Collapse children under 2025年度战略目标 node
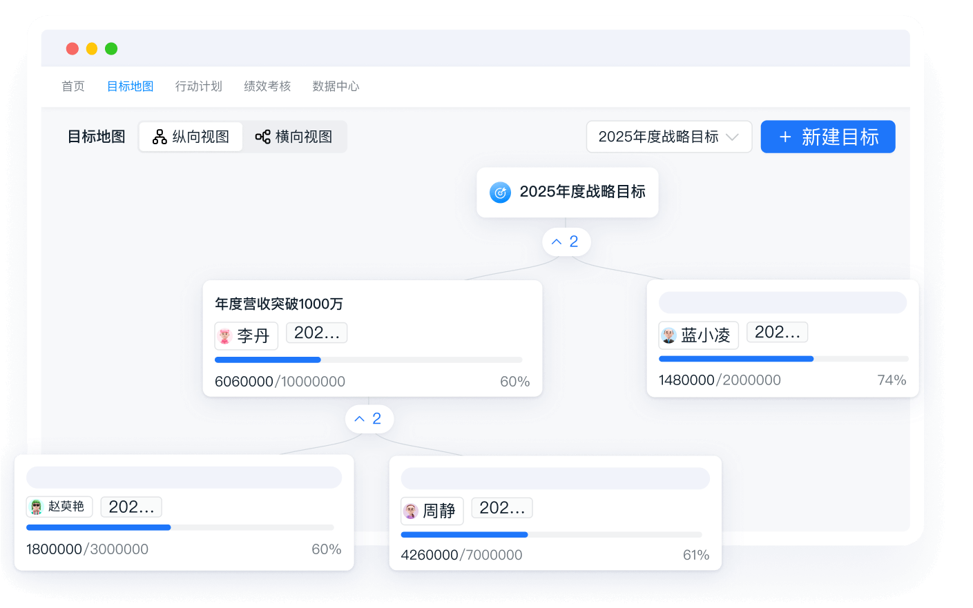This screenshot has height=608, width=973. pos(566,242)
